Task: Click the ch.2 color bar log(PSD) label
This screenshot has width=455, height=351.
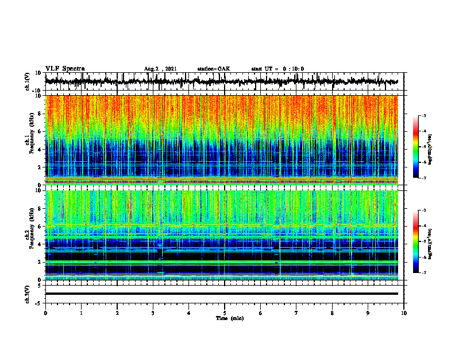Action: [x=430, y=244]
